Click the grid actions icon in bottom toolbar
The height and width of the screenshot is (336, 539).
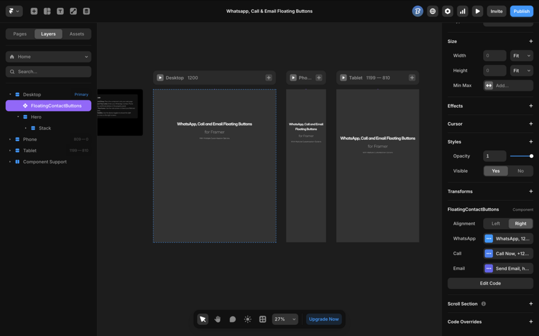(x=263, y=319)
